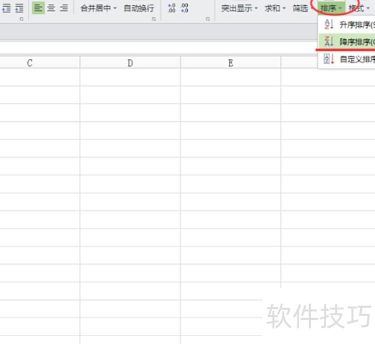Image resolution: width=375 pixels, height=344 pixels.
Task: Choose 自定义排序 custom sort
Action: (347, 59)
